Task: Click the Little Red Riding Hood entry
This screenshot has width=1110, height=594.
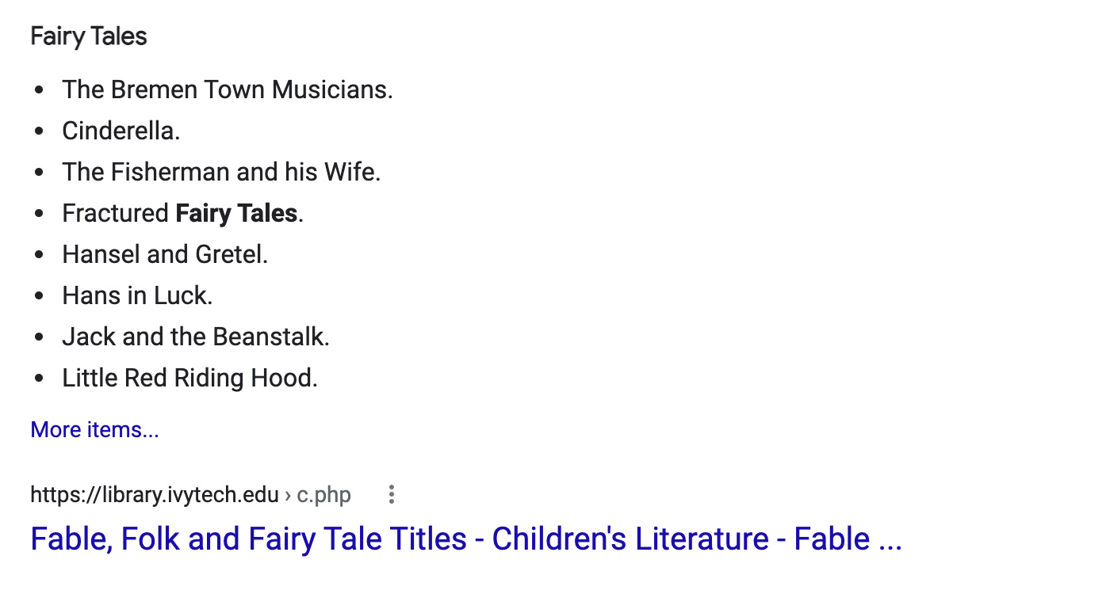Action: [x=190, y=378]
